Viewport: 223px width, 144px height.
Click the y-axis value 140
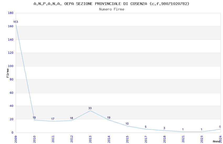click(x=11, y=40)
